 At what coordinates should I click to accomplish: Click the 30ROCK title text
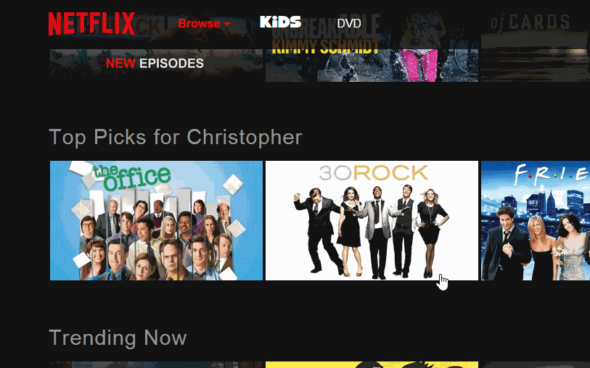tap(373, 173)
